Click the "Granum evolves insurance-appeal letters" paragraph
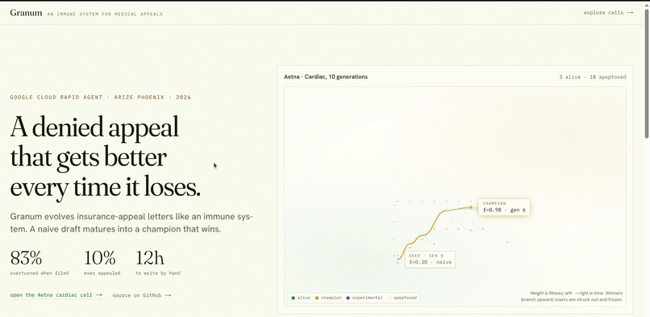650x317 pixels. [x=131, y=223]
